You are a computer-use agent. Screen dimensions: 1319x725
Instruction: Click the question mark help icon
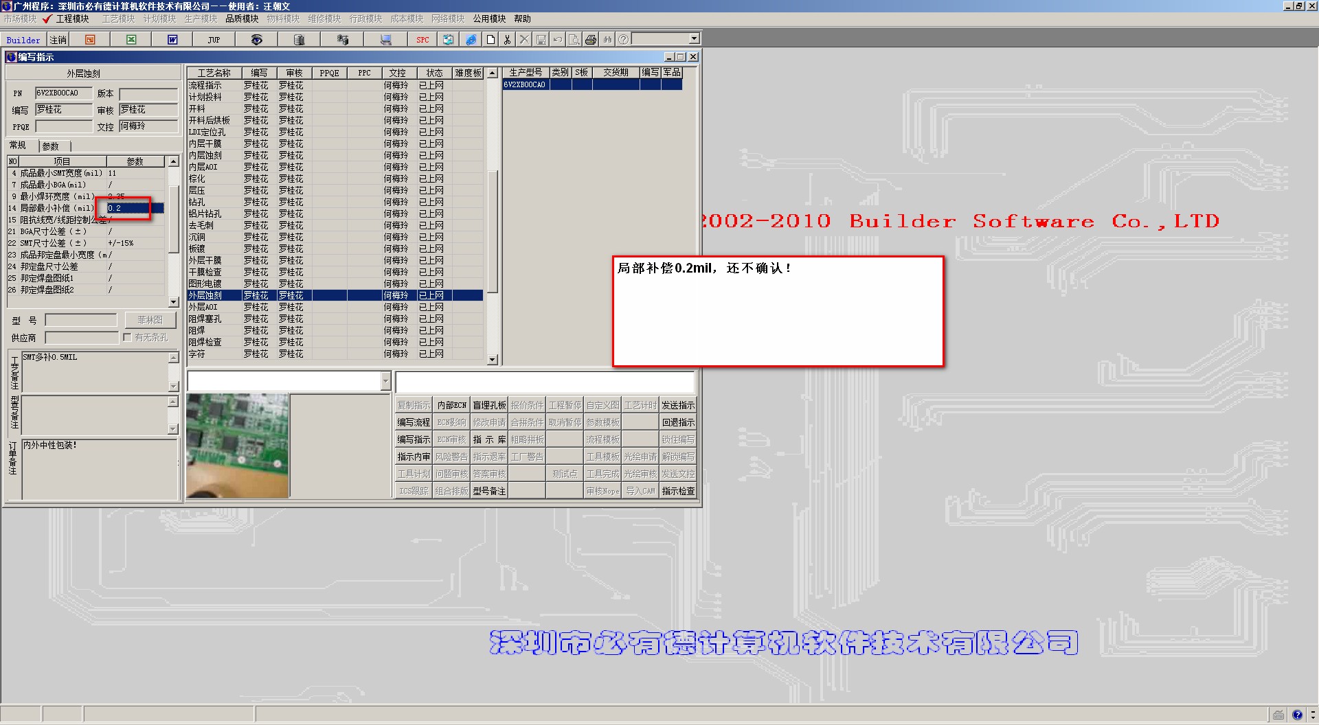pyautogui.click(x=623, y=40)
